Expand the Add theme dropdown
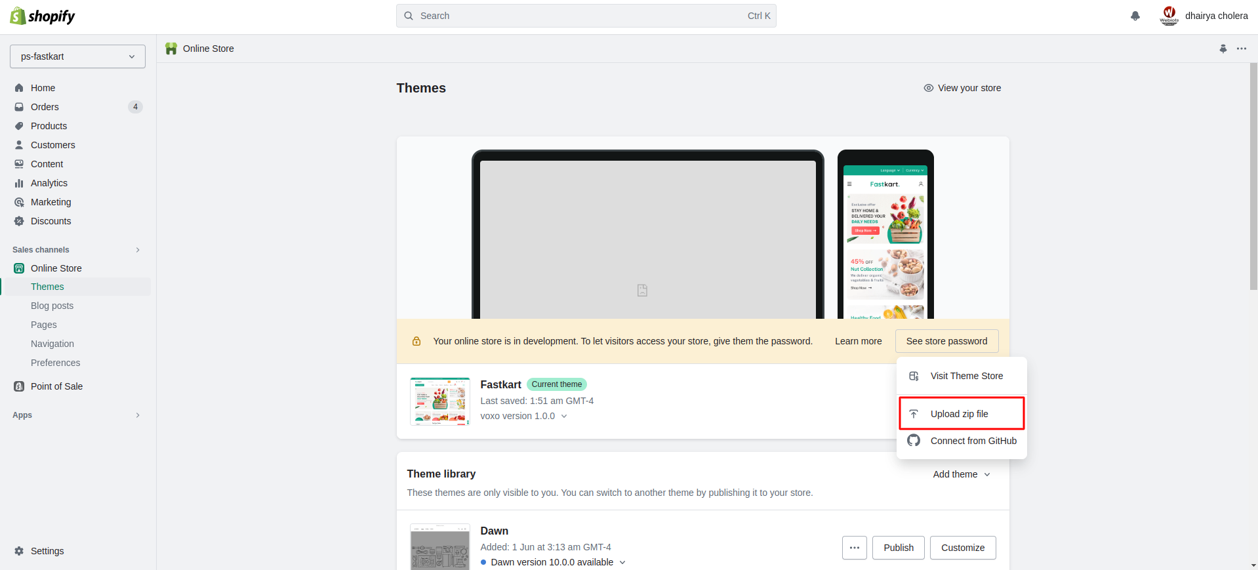This screenshot has height=570, width=1258. [x=962, y=474]
